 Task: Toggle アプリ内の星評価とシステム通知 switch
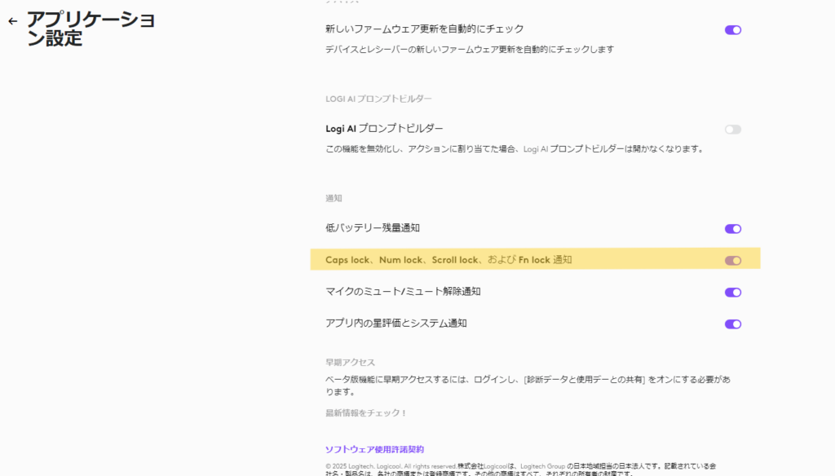[733, 324]
